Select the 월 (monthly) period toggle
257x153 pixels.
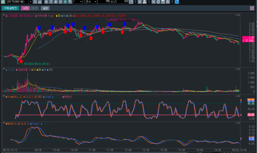(56, 2)
